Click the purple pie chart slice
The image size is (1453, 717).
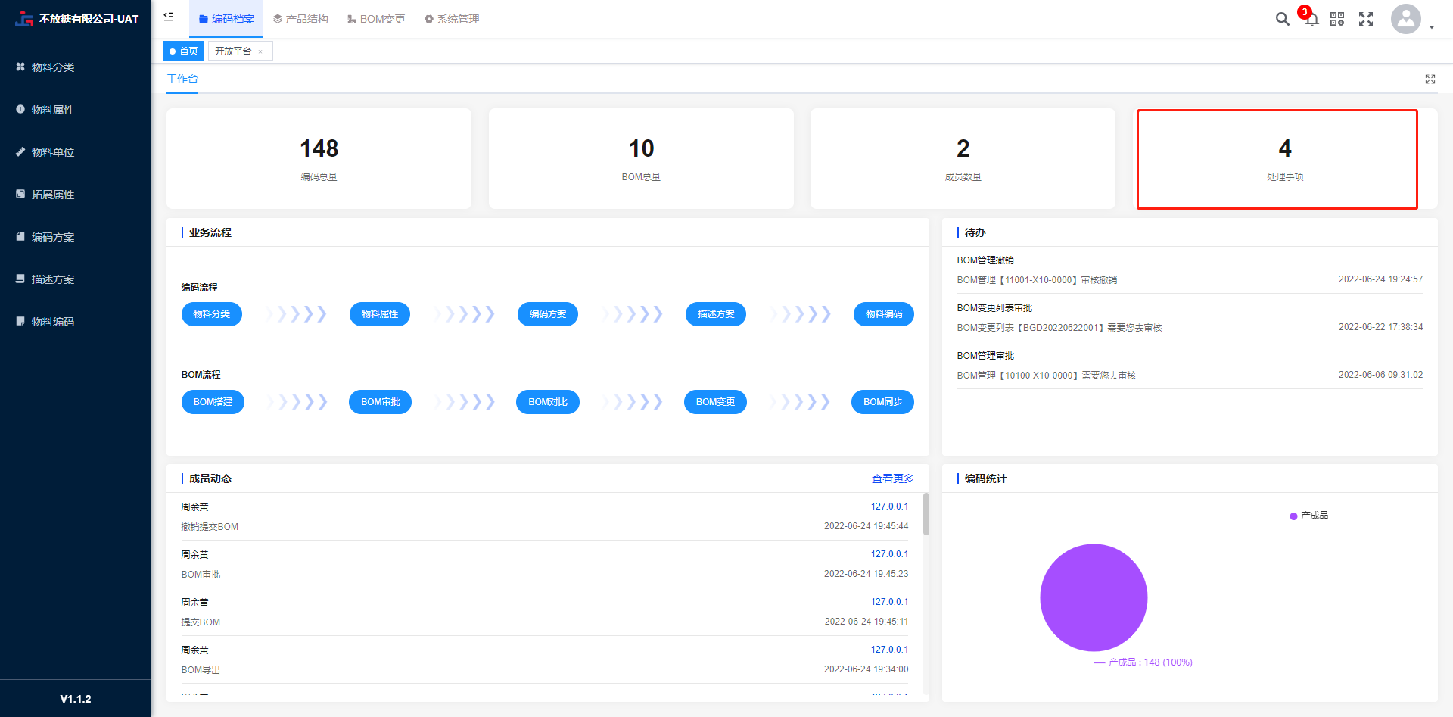point(1094,597)
